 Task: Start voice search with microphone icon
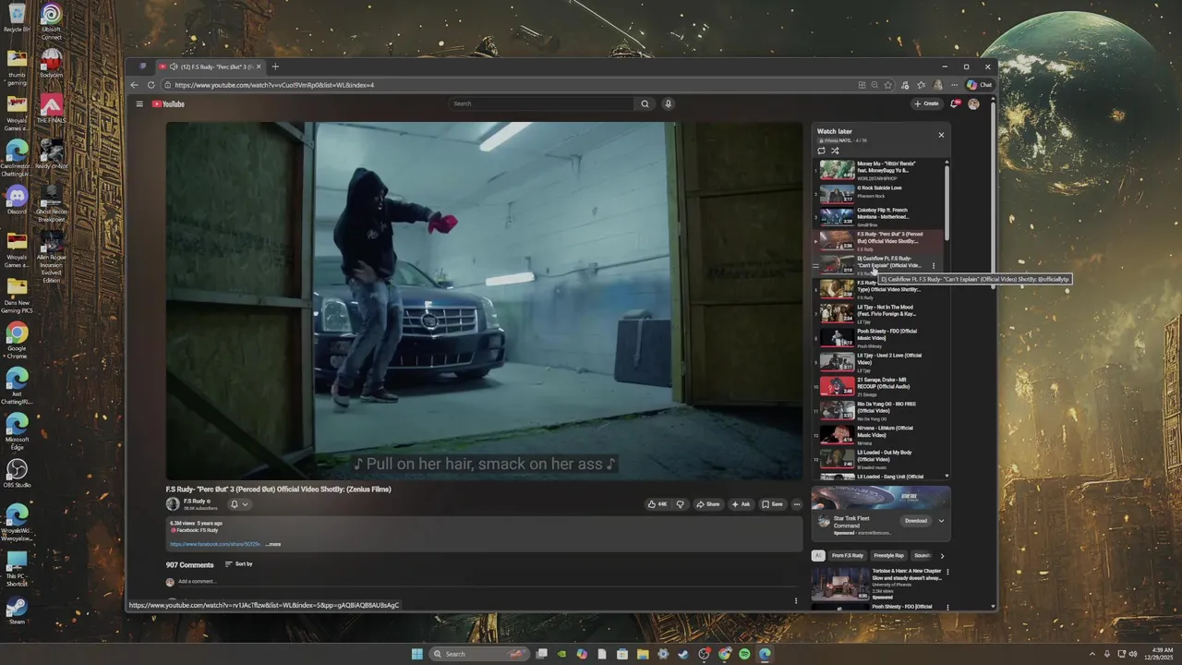pyautogui.click(x=668, y=104)
